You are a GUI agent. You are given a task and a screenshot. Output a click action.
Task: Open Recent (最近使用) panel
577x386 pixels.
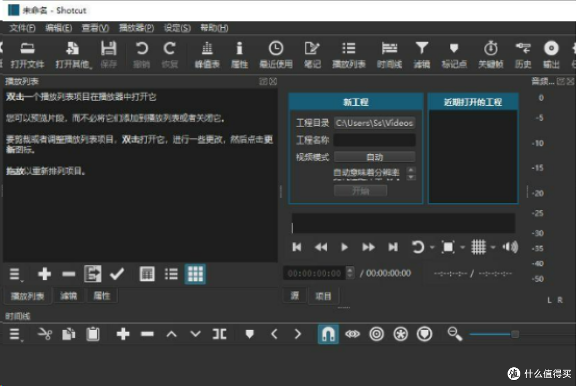coord(276,55)
